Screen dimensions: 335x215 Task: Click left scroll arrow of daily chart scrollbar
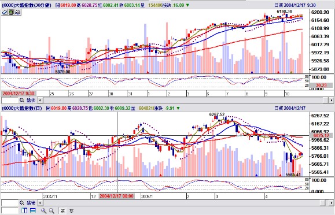point(40,203)
